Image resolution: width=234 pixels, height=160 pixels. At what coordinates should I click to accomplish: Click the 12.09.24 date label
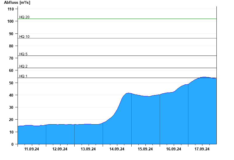click(x=60, y=149)
